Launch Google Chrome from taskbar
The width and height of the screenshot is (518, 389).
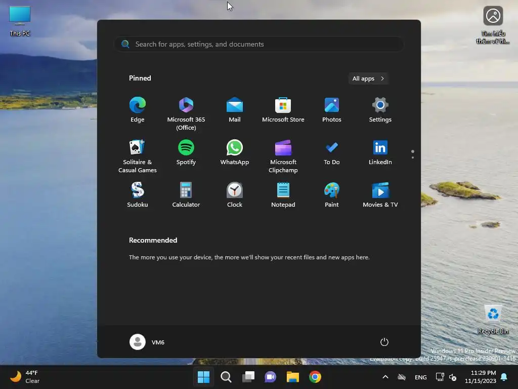[315, 377]
